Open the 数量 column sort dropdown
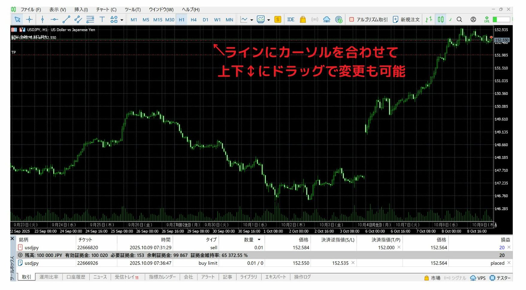The image size is (526, 290). pyautogui.click(x=259, y=240)
